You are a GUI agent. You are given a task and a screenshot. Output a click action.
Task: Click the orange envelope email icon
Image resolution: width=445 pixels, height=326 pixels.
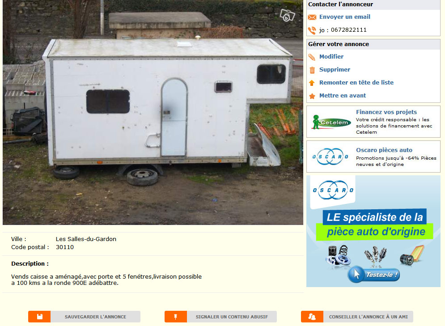point(312,17)
